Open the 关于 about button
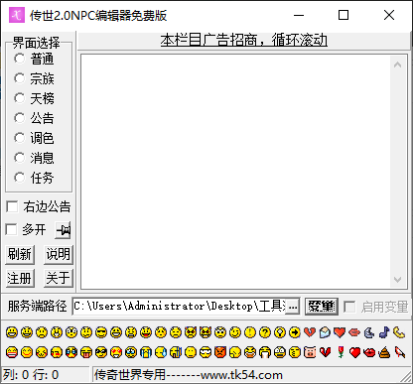The height and width of the screenshot is (384, 413). click(x=59, y=278)
